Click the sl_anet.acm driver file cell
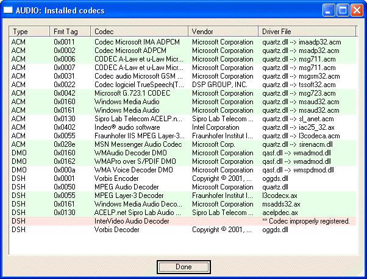The height and width of the screenshot is (279, 367). click(298, 119)
